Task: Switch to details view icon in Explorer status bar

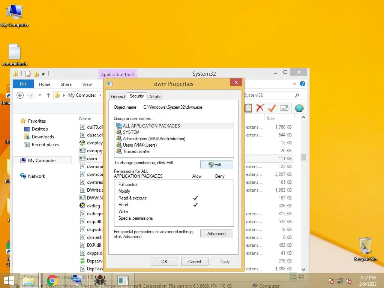Action: [x=293, y=277]
